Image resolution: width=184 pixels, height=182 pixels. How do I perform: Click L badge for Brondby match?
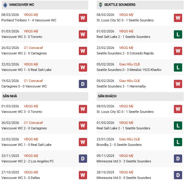(x=178, y=142)
